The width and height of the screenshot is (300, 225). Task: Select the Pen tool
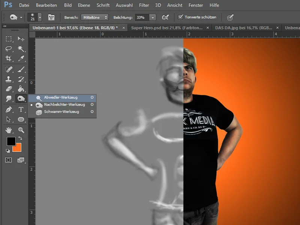tap(9, 109)
